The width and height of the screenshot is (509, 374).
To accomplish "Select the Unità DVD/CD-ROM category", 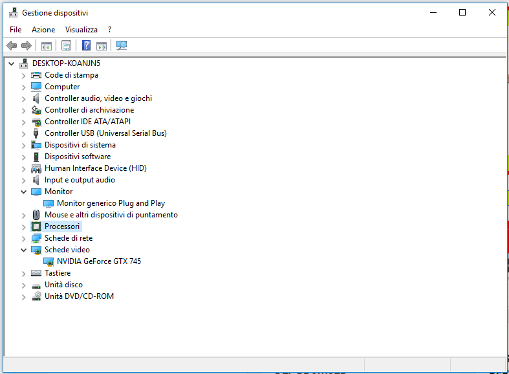I will click(x=79, y=296).
